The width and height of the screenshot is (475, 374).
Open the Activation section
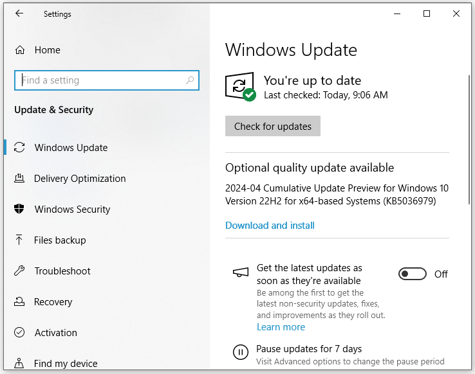(x=56, y=333)
